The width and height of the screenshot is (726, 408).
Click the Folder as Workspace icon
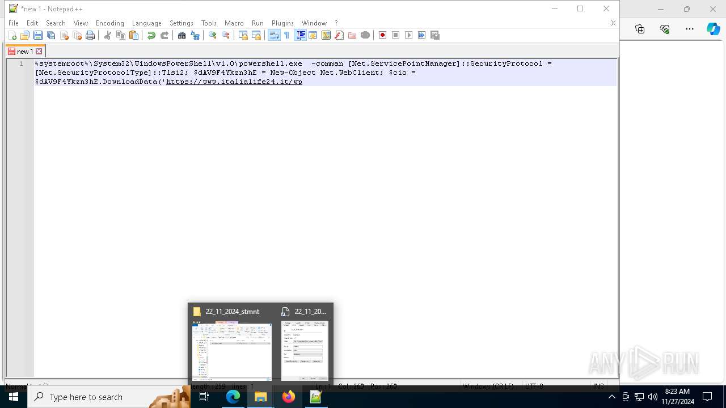(352, 35)
